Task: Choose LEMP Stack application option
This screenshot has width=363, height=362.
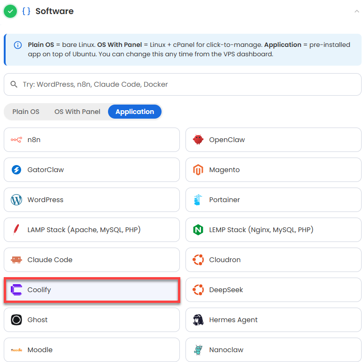Action: point(273,230)
